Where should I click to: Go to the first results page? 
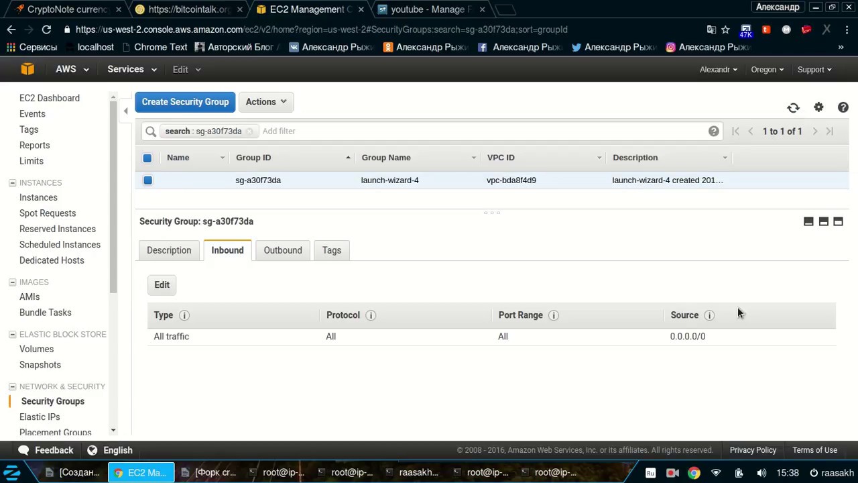point(735,131)
